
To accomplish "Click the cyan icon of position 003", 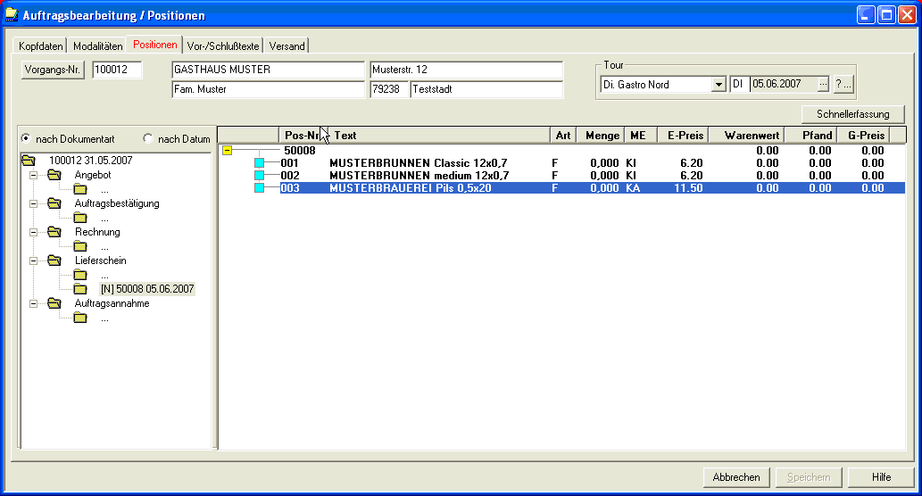I will coord(260,188).
